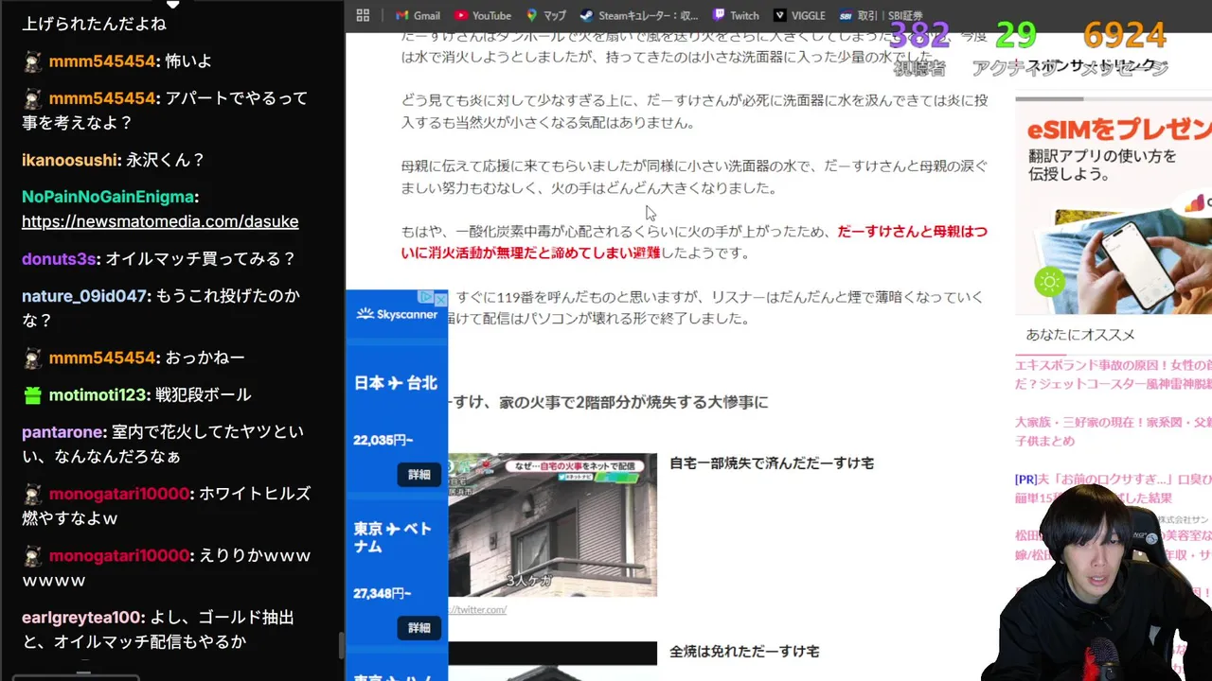The image size is (1212, 681).
Task: Open the Twitch bookmark
Action: pos(736,15)
